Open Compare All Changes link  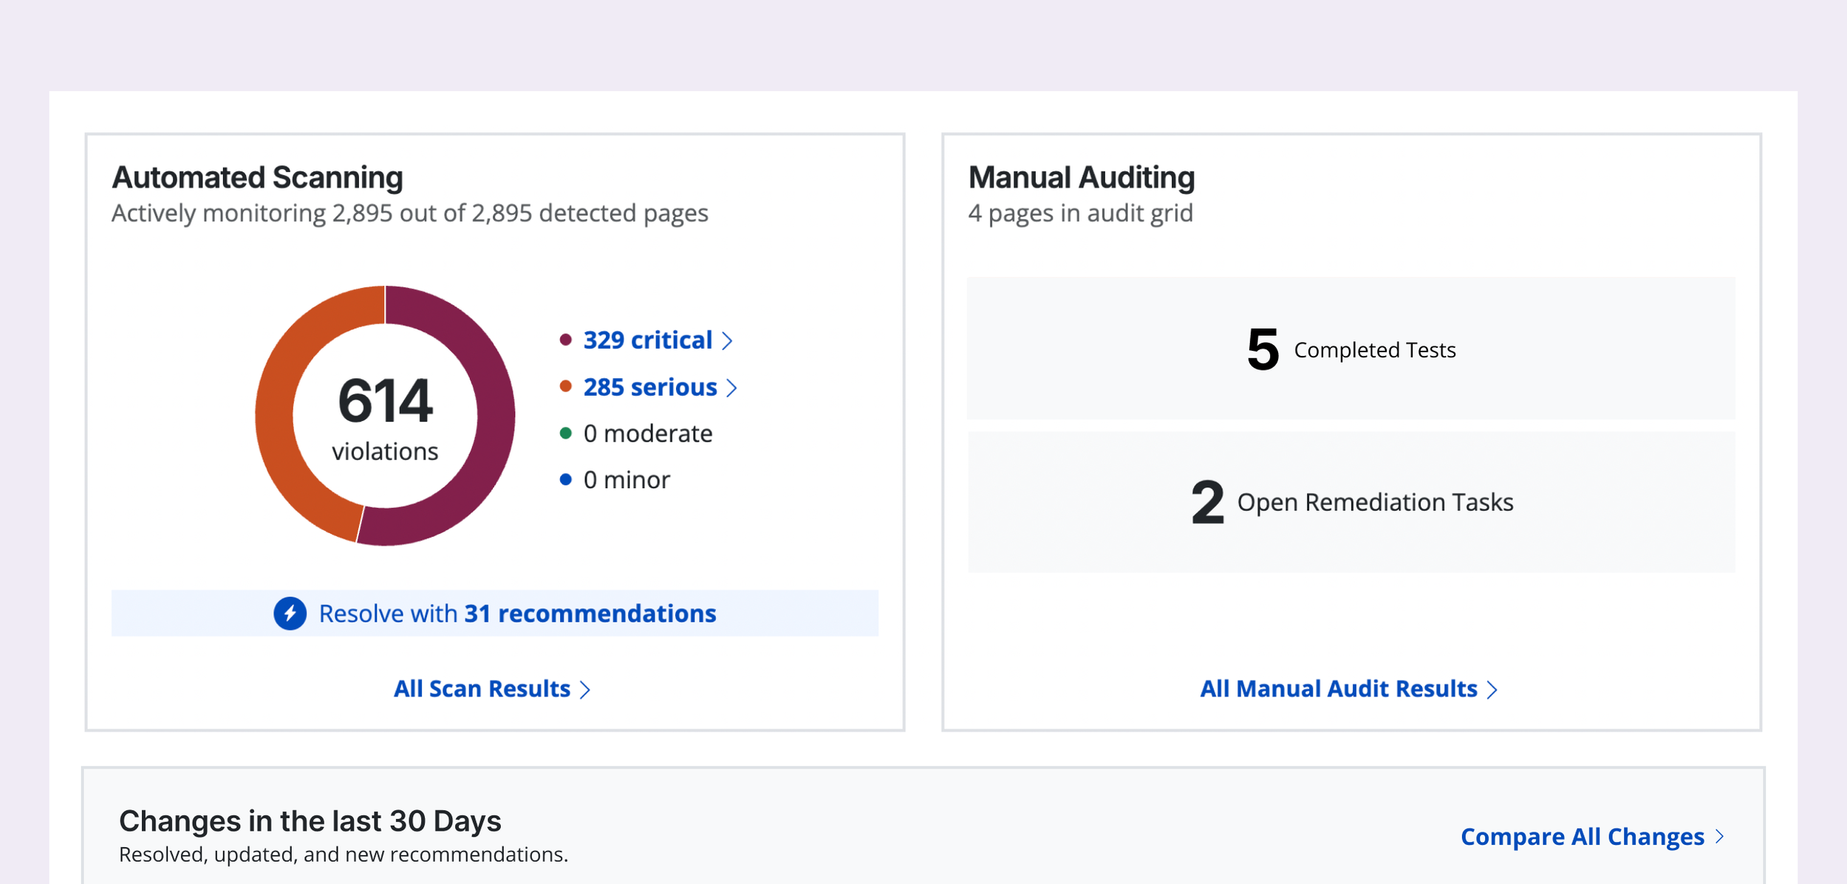[x=1593, y=836]
